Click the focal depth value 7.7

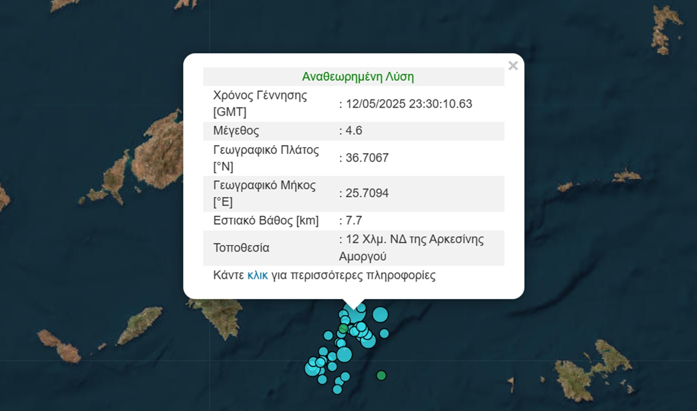(x=354, y=220)
